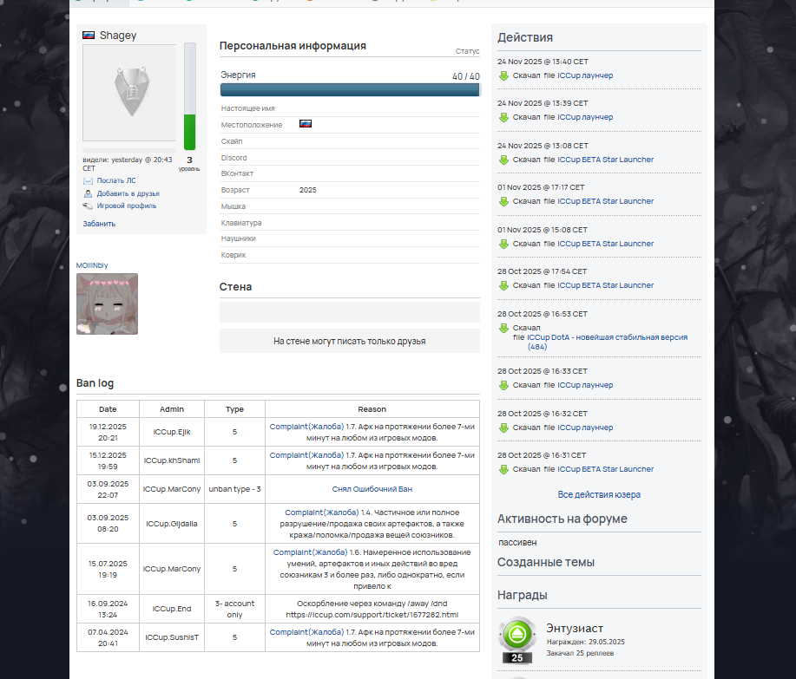
Task: Open ICCup лаунчер link at 13:40 CET
Action: (x=585, y=75)
